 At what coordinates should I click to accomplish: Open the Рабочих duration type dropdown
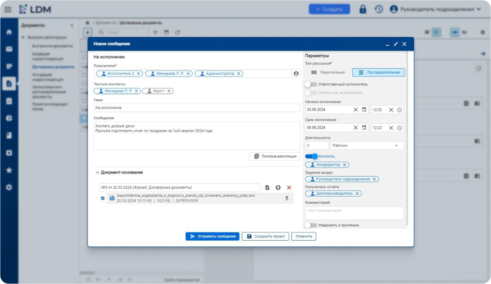pyautogui.click(x=367, y=146)
